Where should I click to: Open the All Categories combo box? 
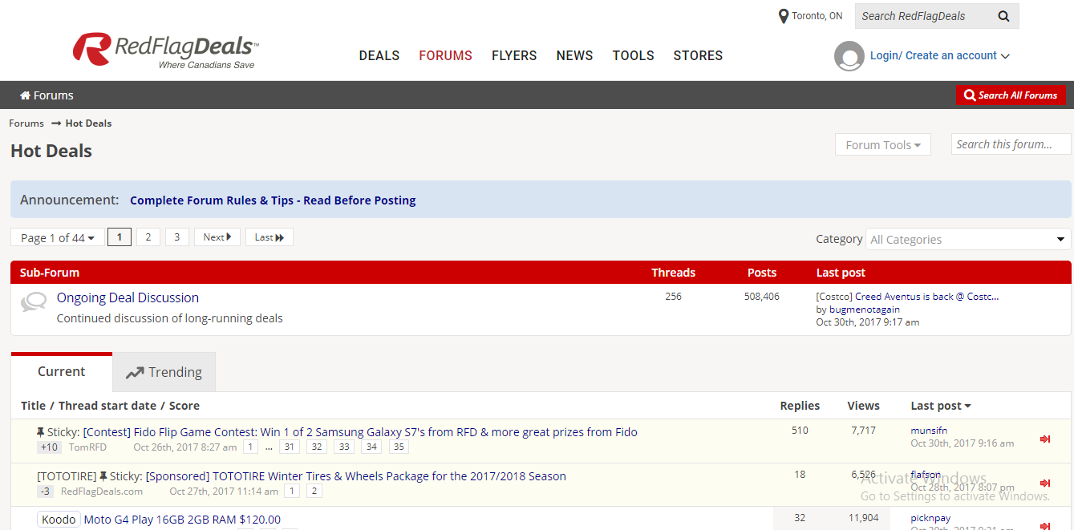(968, 239)
